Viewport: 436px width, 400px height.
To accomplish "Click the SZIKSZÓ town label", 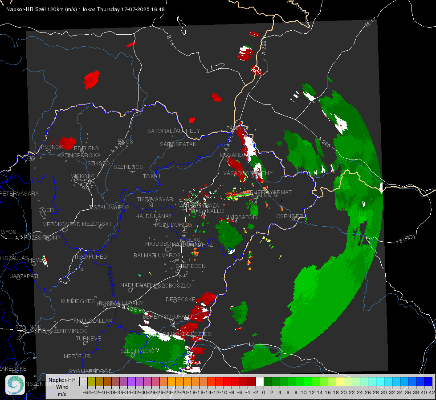I will click(99, 164).
